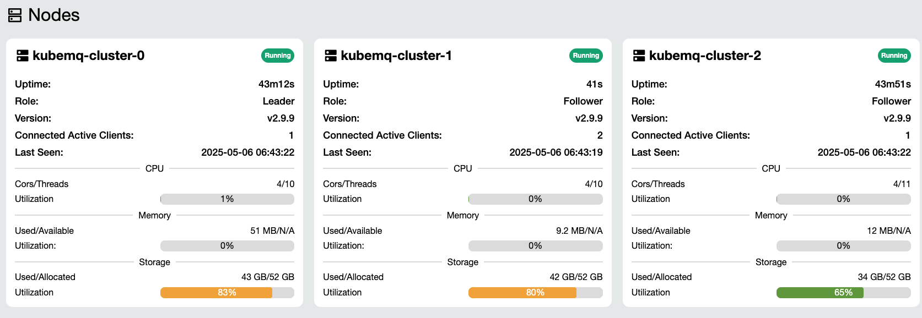The height and width of the screenshot is (318, 922).
Task: Click the 1% CPU utilization bar
Action: tap(227, 199)
